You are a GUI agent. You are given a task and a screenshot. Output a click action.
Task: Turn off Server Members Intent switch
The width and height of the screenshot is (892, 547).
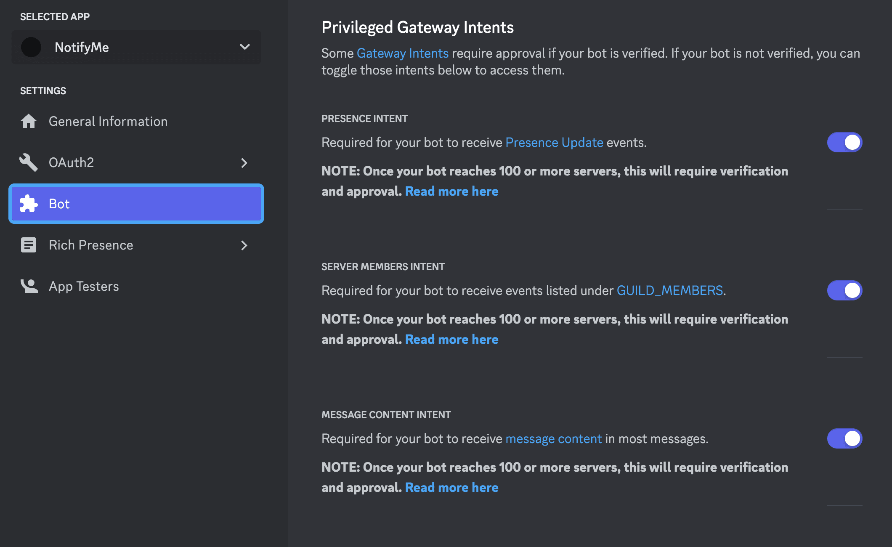844,290
